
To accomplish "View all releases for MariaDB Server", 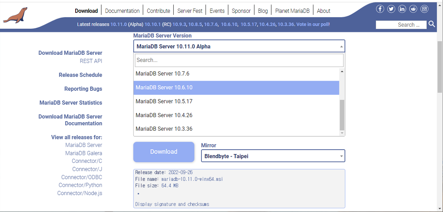I will [x=84, y=145].
